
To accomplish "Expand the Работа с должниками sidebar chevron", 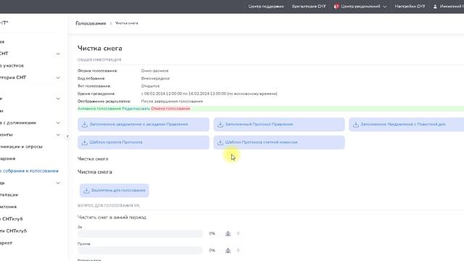I will pos(58,123).
